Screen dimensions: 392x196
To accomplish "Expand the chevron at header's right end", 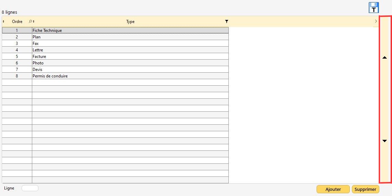I will 376,22.
